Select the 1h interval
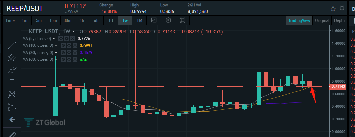The width and height of the screenshot is (355, 137). pyautogui.click(x=82, y=20)
